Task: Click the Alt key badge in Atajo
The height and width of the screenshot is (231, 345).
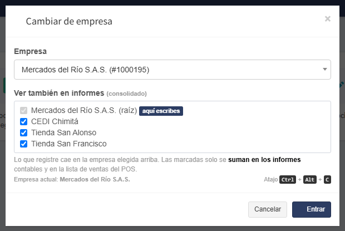Action: pos(310,180)
